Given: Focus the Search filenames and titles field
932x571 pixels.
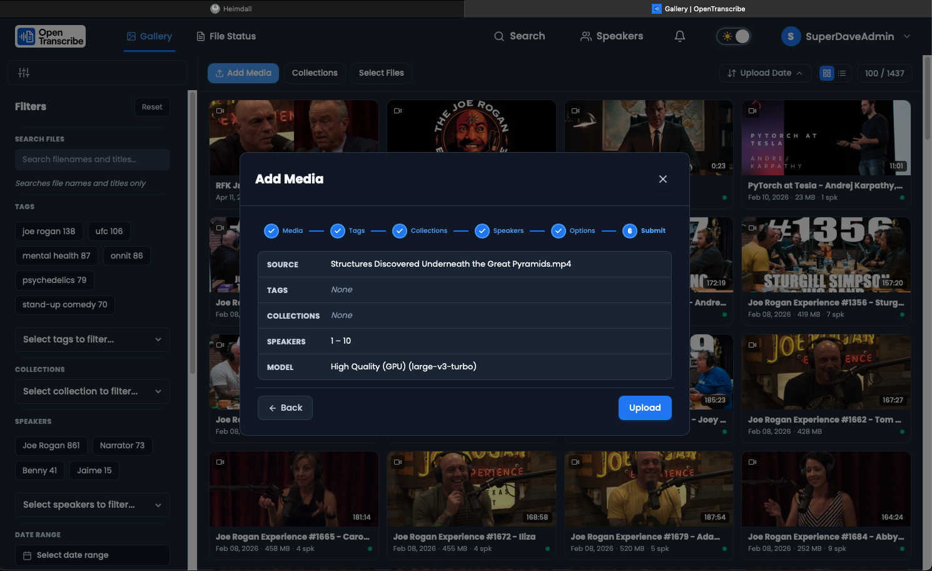Looking at the screenshot, I should pos(93,160).
